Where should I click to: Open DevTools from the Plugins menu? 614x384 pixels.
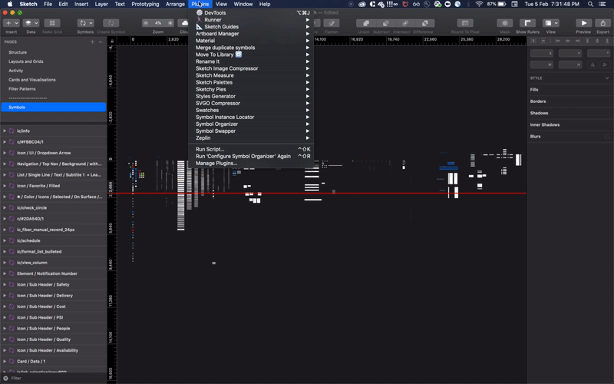click(251, 12)
